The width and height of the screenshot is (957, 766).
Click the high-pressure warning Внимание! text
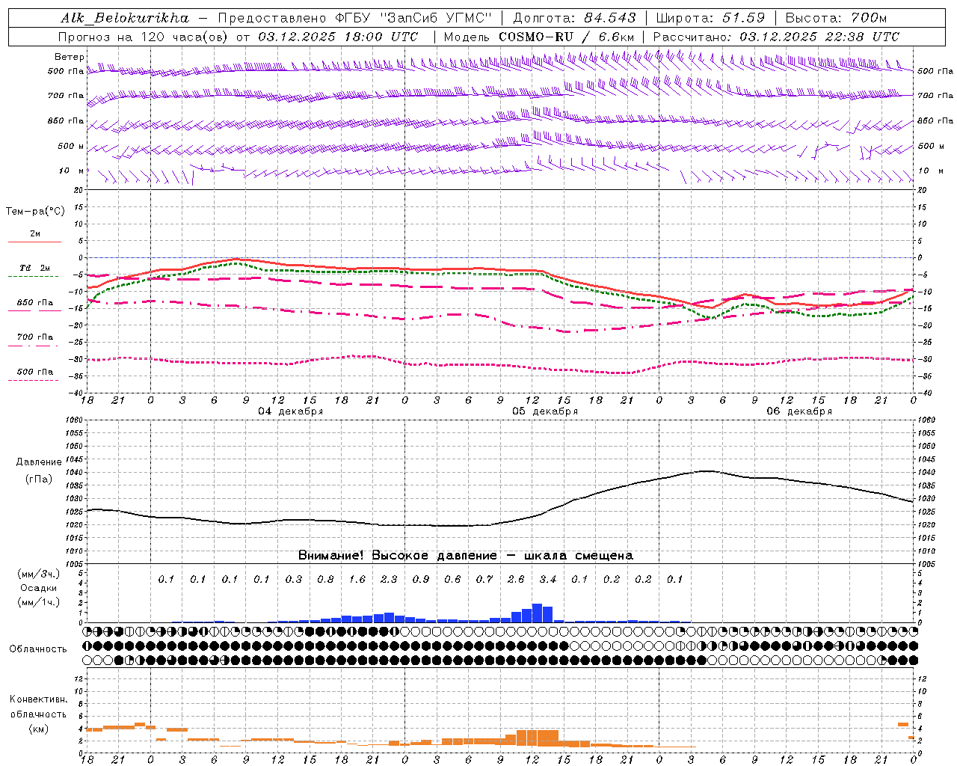(466, 556)
